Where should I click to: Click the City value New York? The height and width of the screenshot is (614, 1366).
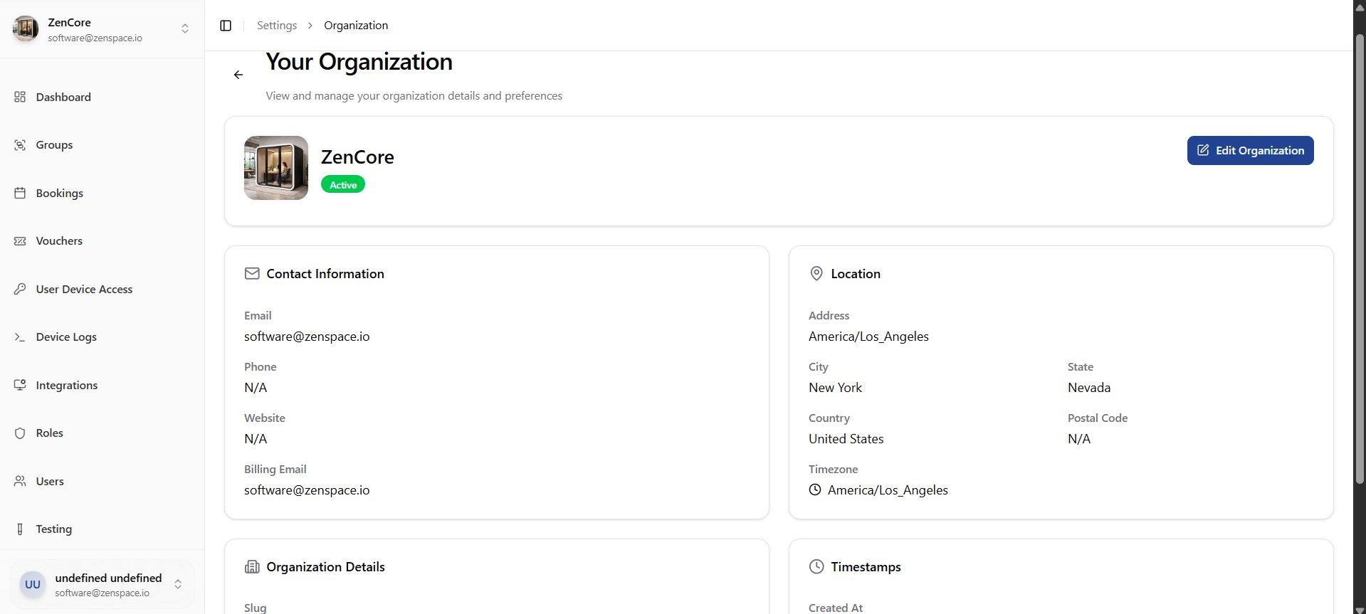[835, 387]
